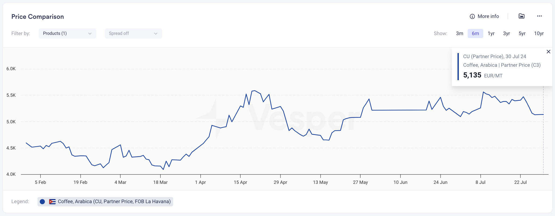Switch to the 10yr range
555x216 pixels.
click(x=539, y=33)
